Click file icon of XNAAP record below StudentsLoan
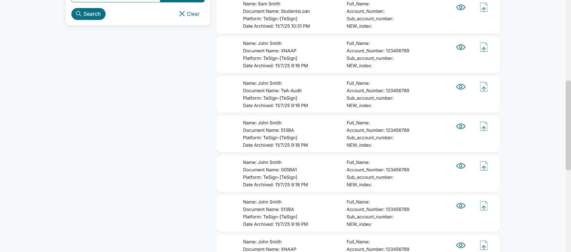 pos(484,47)
